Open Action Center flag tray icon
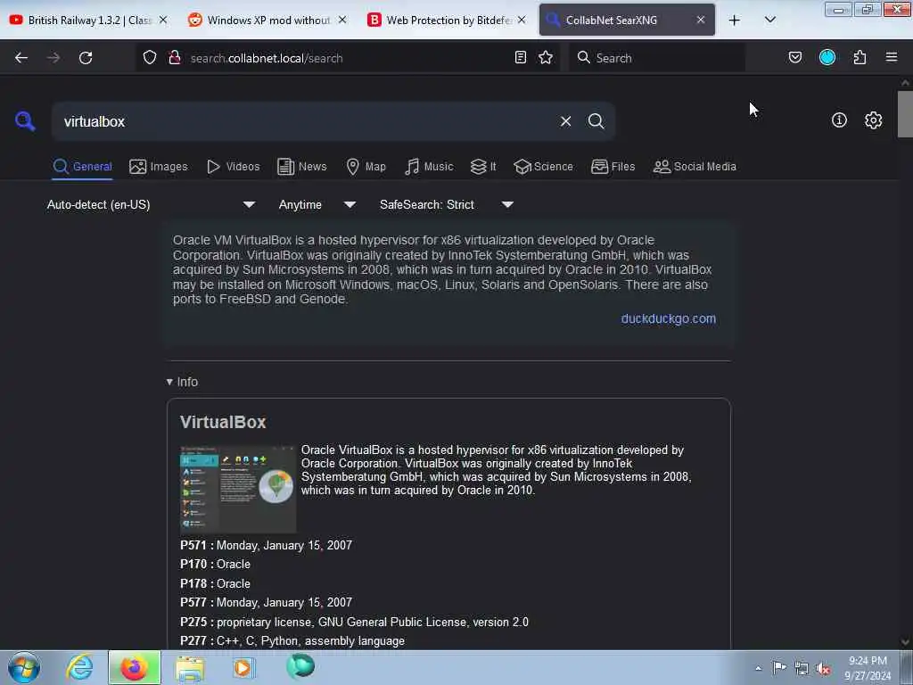The height and width of the screenshot is (685, 913). tap(779, 667)
